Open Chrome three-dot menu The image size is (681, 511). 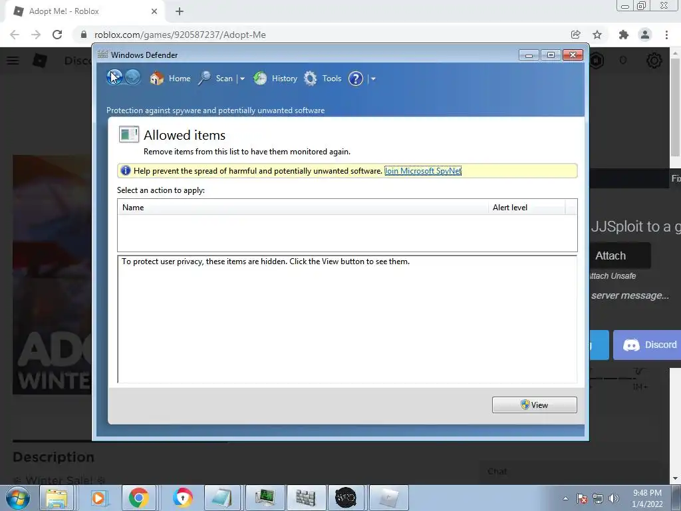coord(666,35)
